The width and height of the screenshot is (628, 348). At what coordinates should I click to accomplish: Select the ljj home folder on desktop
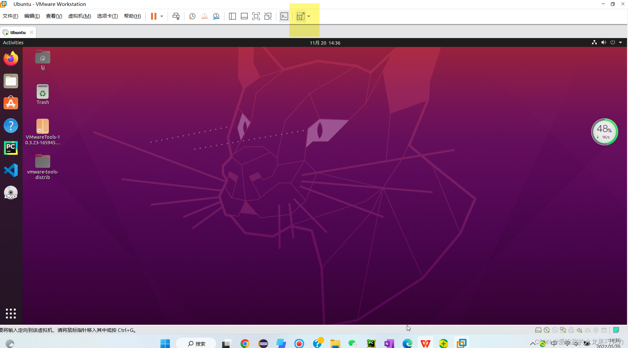point(43,60)
